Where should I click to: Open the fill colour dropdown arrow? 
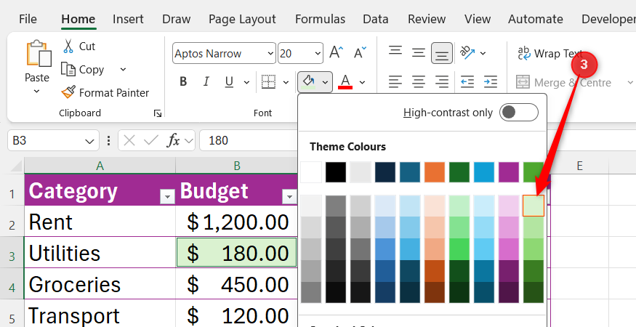click(x=326, y=82)
